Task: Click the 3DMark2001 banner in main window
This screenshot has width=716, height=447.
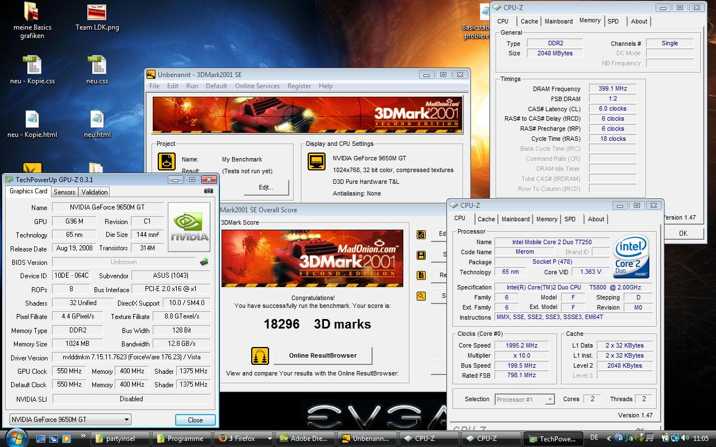Action: pyautogui.click(x=307, y=114)
